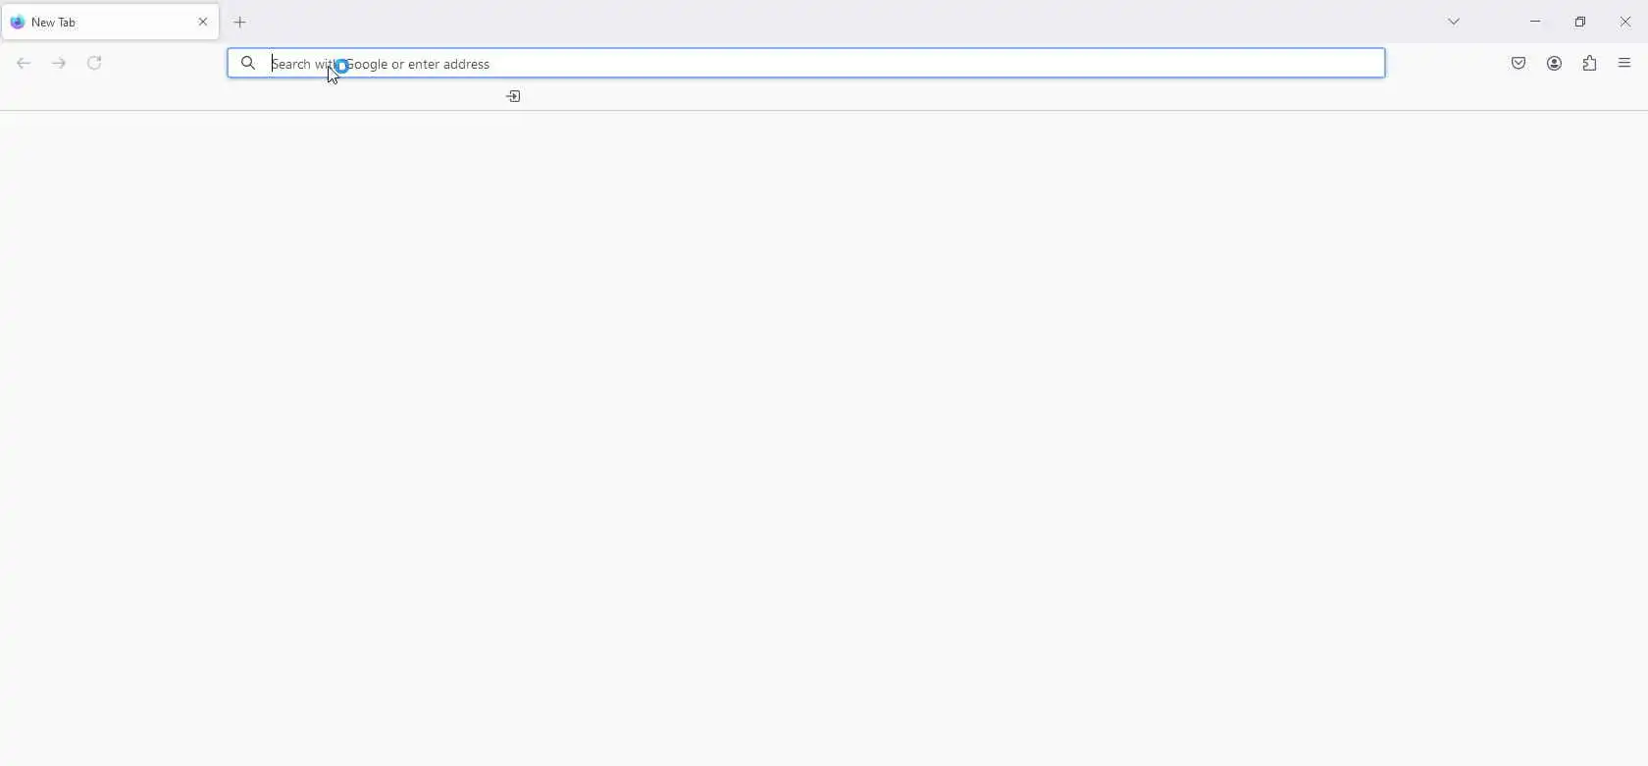Minimize the browser window

[1535, 22]
